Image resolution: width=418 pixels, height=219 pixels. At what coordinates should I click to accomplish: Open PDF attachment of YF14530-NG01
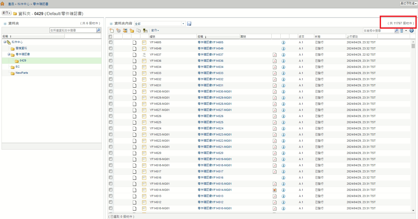pyautogui.click(x=275, y=92)
